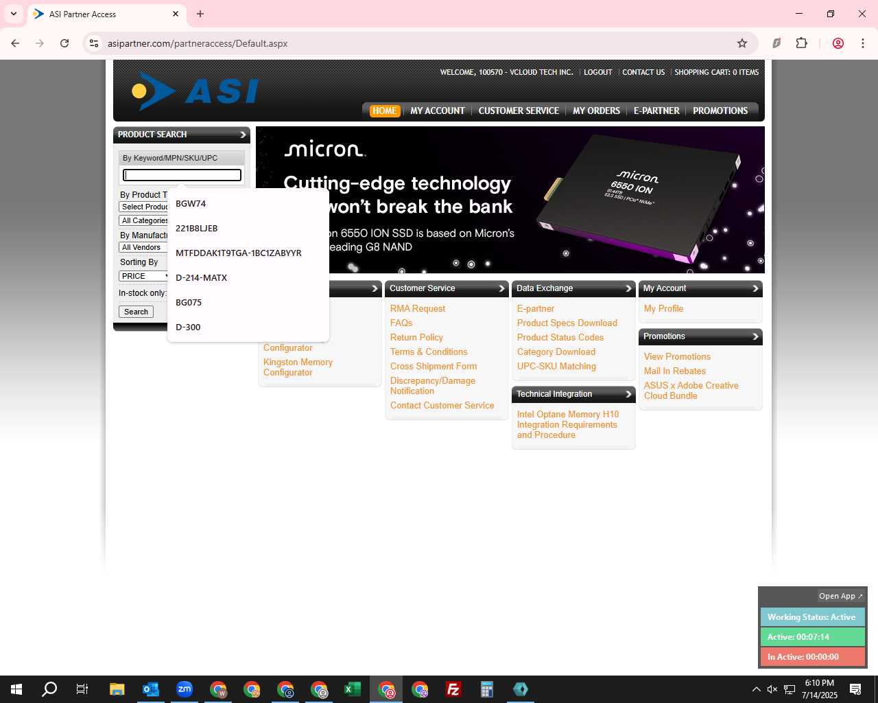
Task: Expand My Account section arrow
Action: (x=755, y=288)
